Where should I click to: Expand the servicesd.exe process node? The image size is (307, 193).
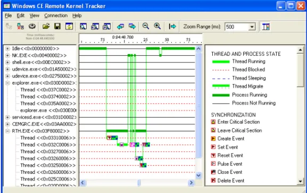(x=7, y=118)
